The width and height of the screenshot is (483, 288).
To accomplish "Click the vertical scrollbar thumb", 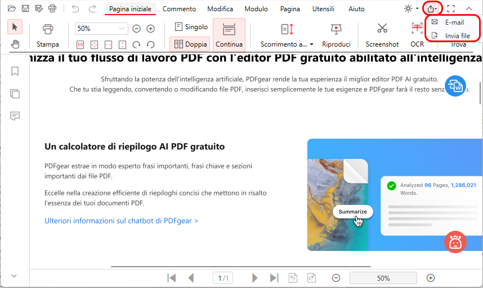I will coord(480,93).
